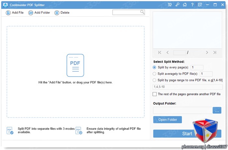Click the Add Folder toolbar icon
Image resolution: width=228 pixels, height=150 pixels.
(x=31, y=13)
